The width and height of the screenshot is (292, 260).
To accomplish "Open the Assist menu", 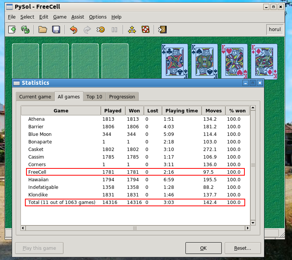I will tap(78, 17).
